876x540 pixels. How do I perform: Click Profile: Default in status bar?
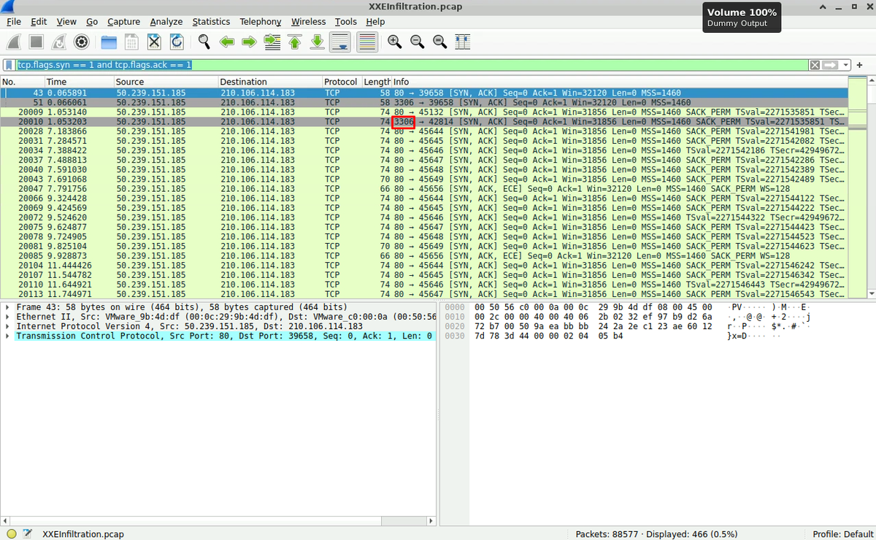click(842, 533)
